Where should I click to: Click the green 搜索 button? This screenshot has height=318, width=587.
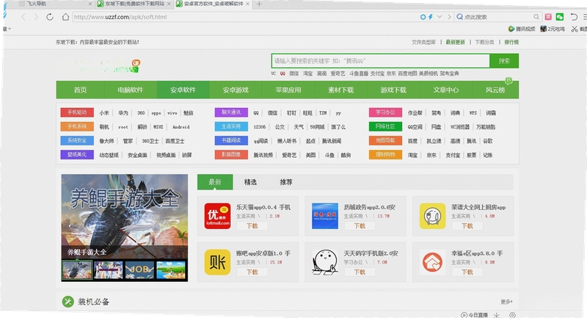tap(504, 61)
